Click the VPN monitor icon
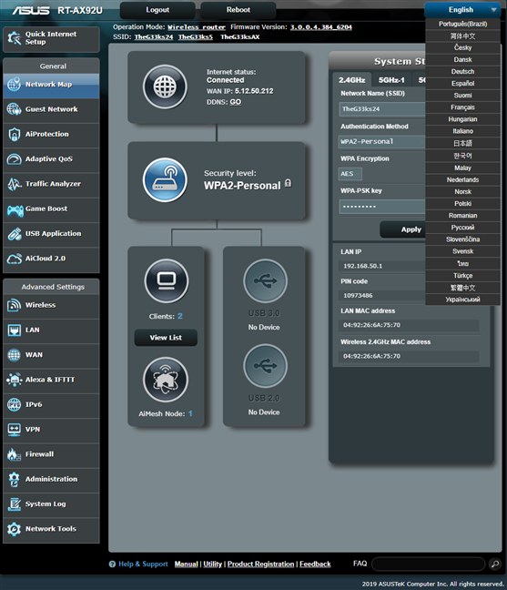The image size is (507, 590). coord(14,430)
